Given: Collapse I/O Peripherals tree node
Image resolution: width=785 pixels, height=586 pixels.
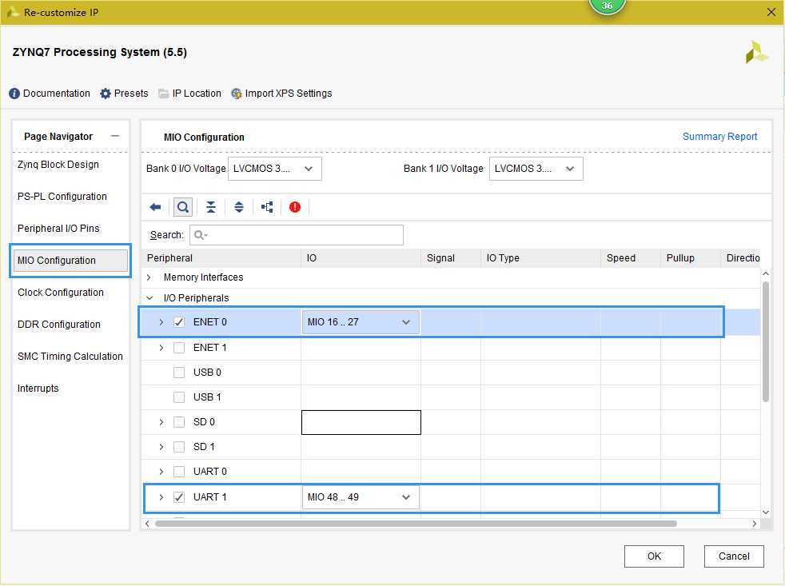Looking at the screenshot, I should [149, 298].
